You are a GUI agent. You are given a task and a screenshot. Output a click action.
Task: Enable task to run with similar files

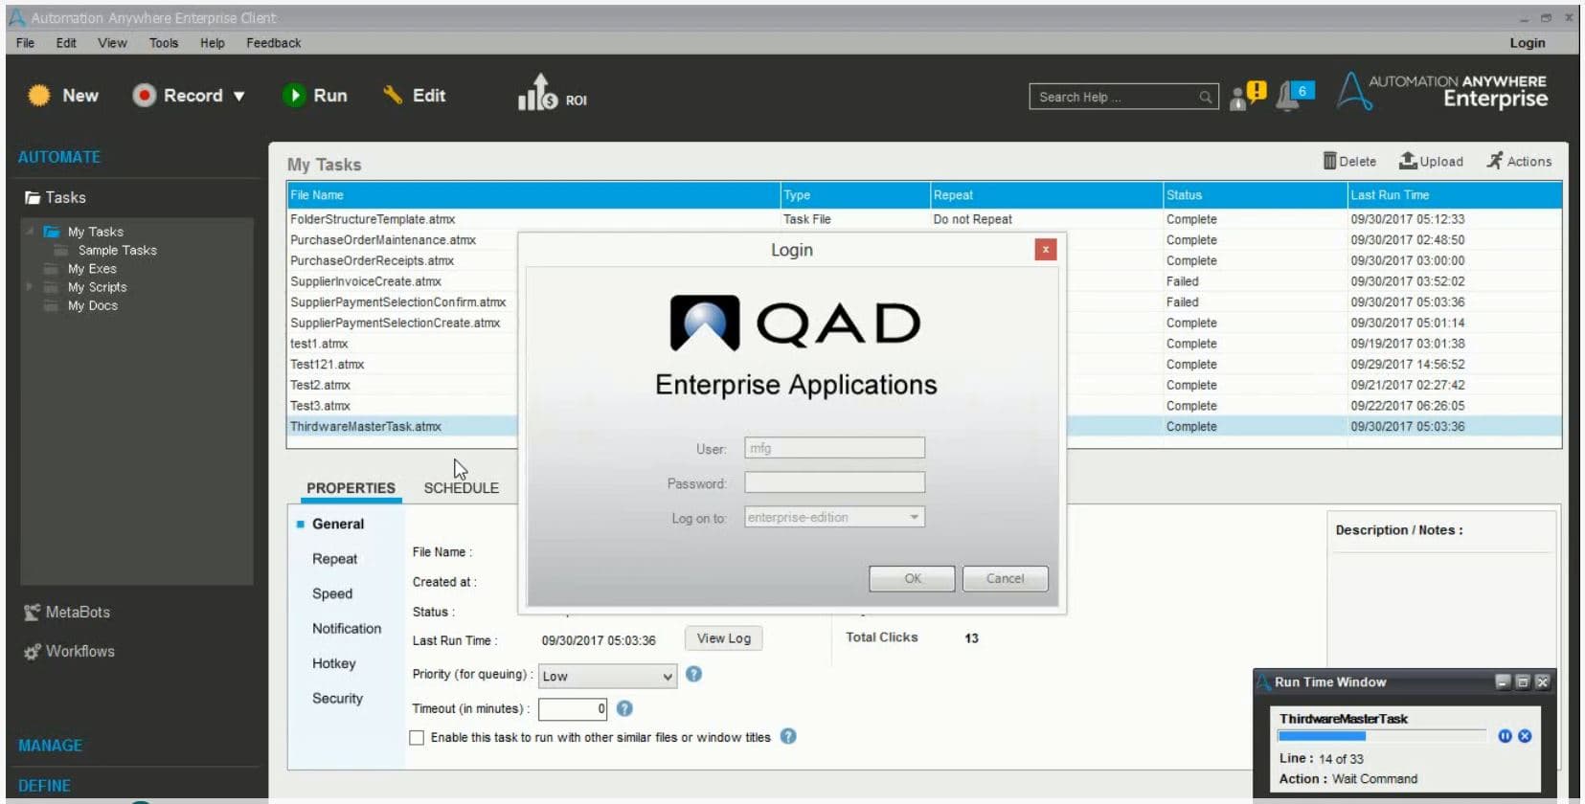pyautogui.click(x=417, y=738)
